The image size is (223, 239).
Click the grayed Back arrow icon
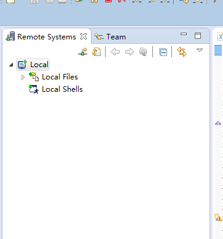tap(115, 52)
